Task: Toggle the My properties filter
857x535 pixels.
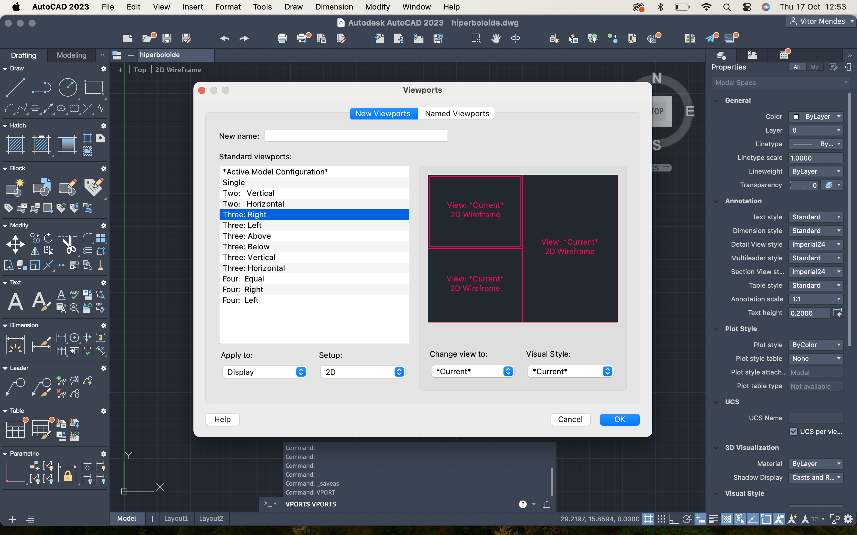Action: 814,67
